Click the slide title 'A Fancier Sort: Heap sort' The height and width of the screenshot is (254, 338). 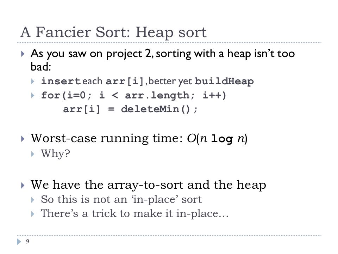(113, 32)
